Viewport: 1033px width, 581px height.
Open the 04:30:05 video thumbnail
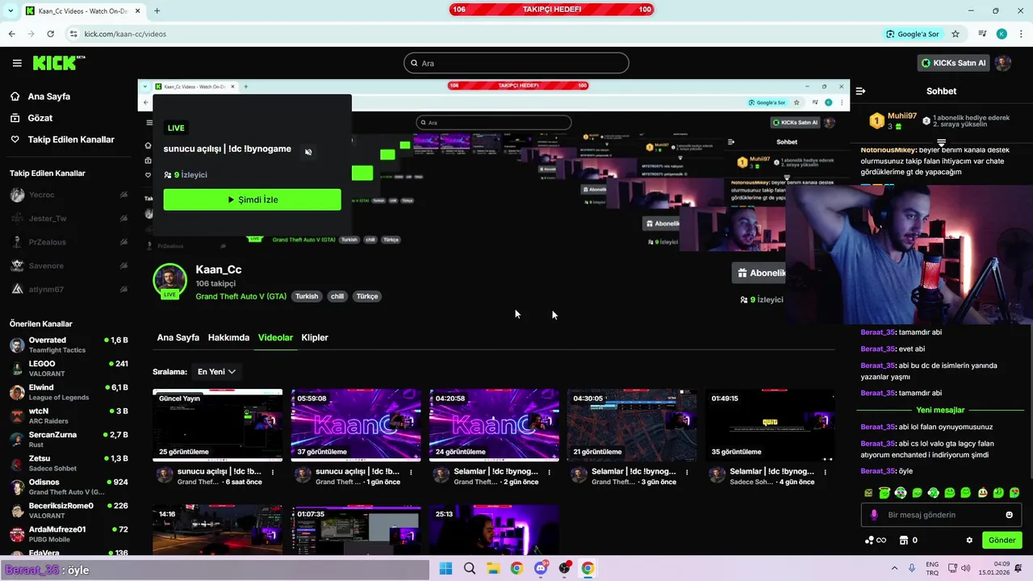click(632, 425)
